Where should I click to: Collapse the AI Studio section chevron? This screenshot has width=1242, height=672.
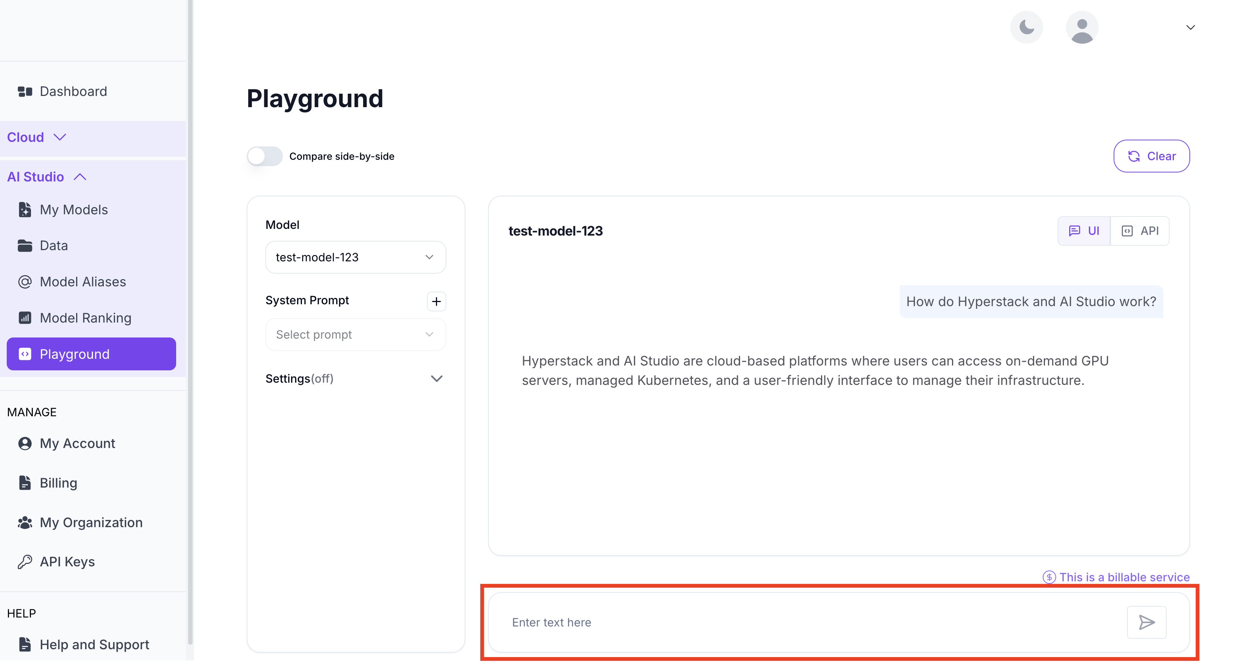[x=80, y=177]
